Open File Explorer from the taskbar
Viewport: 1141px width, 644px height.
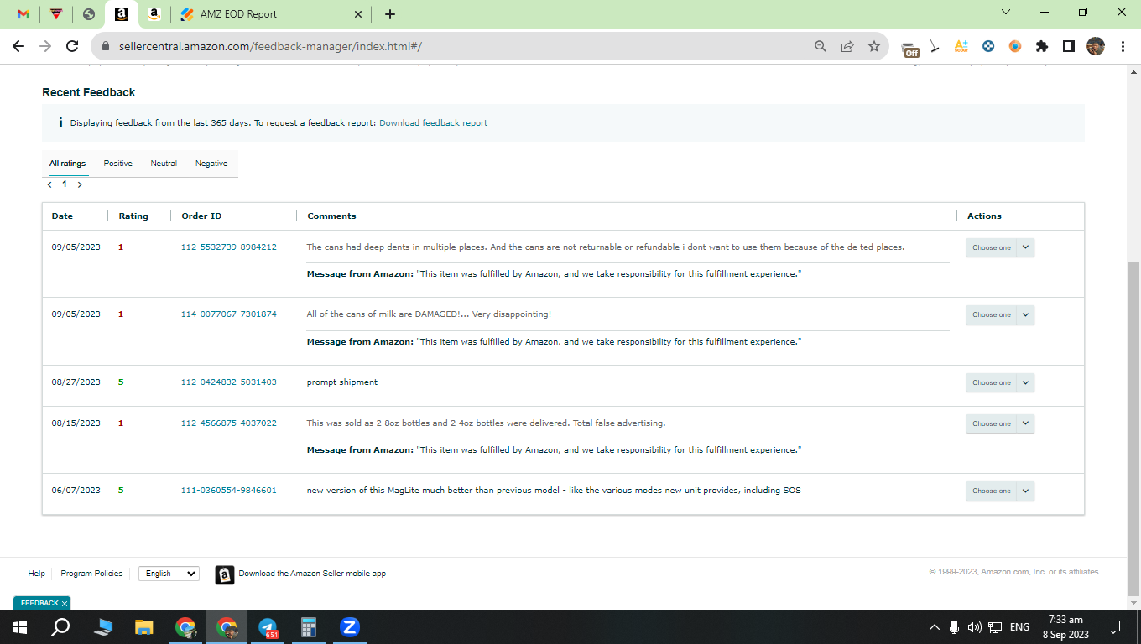144,626
